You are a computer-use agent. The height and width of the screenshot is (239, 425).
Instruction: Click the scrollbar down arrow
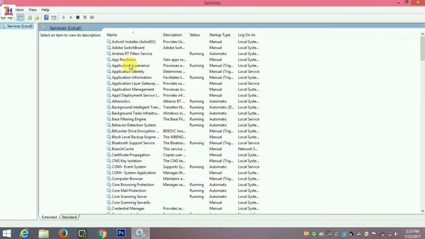point(422,211)
